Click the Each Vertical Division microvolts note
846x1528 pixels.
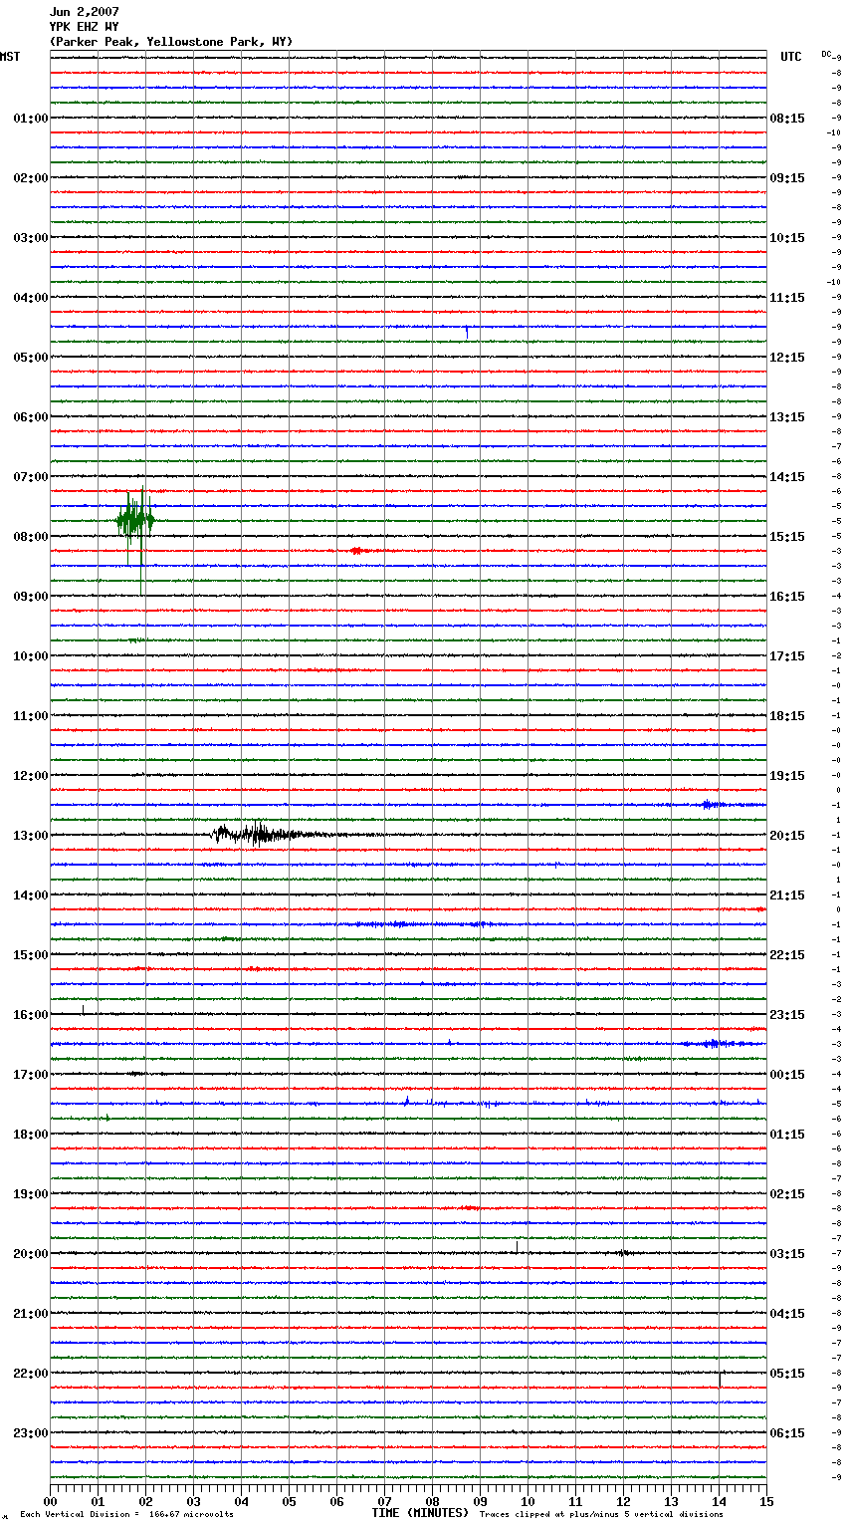[x=126, y=1515]
